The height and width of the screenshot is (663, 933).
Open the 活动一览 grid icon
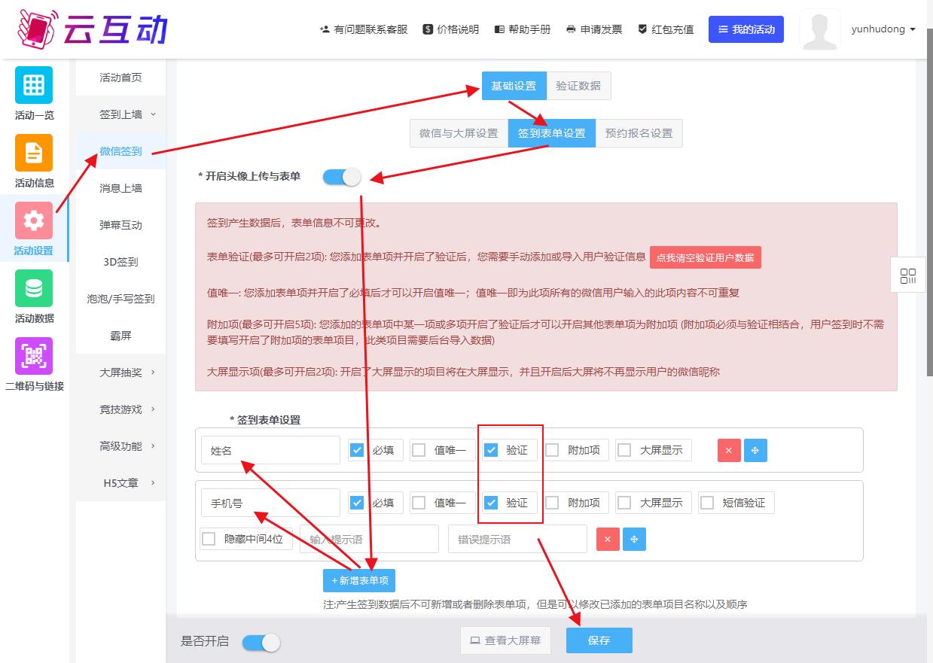(34, 85)
